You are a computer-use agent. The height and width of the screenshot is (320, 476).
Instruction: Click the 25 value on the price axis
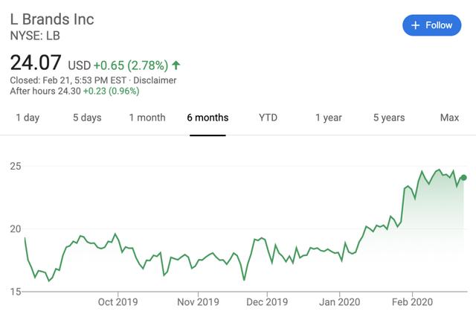tap(15, 165)
